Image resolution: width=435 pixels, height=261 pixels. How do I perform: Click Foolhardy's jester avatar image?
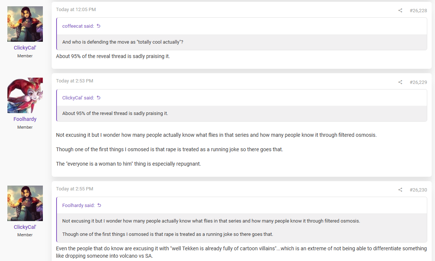(25, 95)
